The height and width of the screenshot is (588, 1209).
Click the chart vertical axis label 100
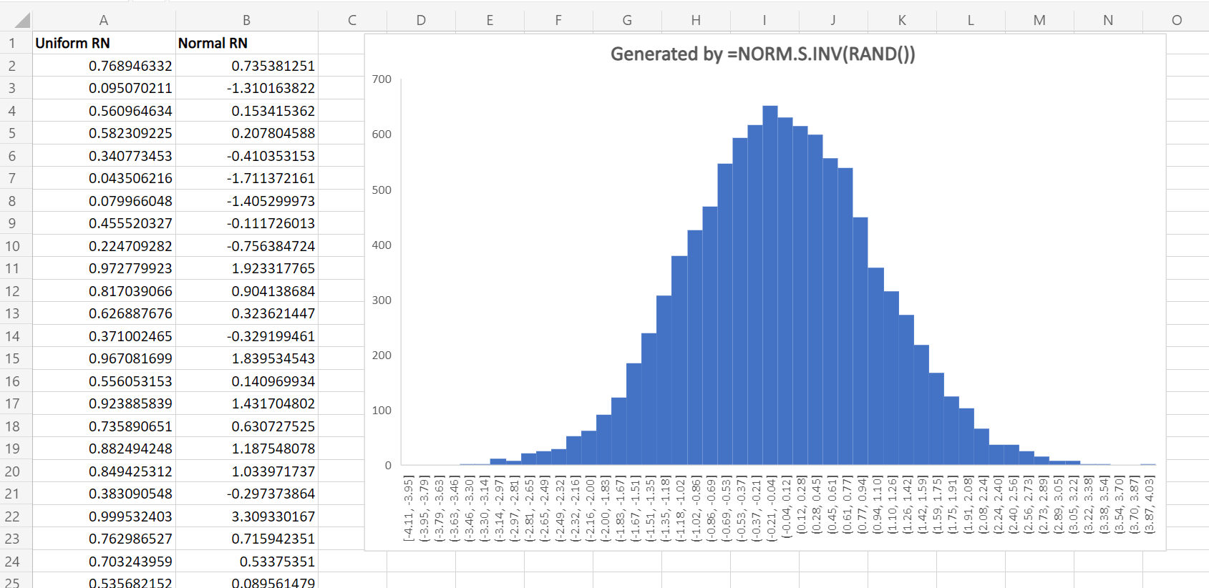click(382, 410)
